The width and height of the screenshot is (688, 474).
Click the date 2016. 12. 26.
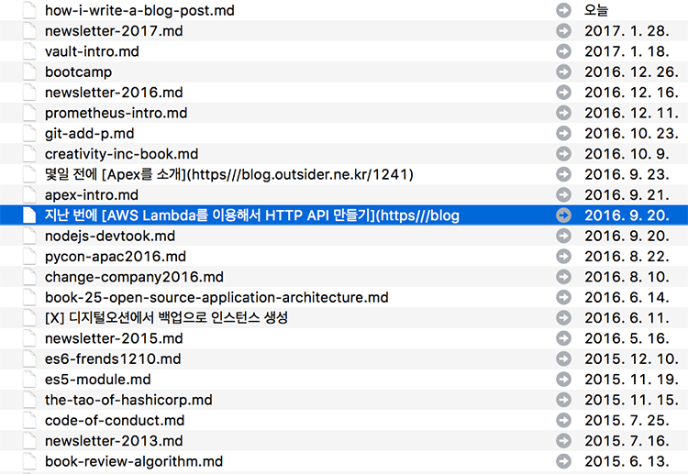631,72
